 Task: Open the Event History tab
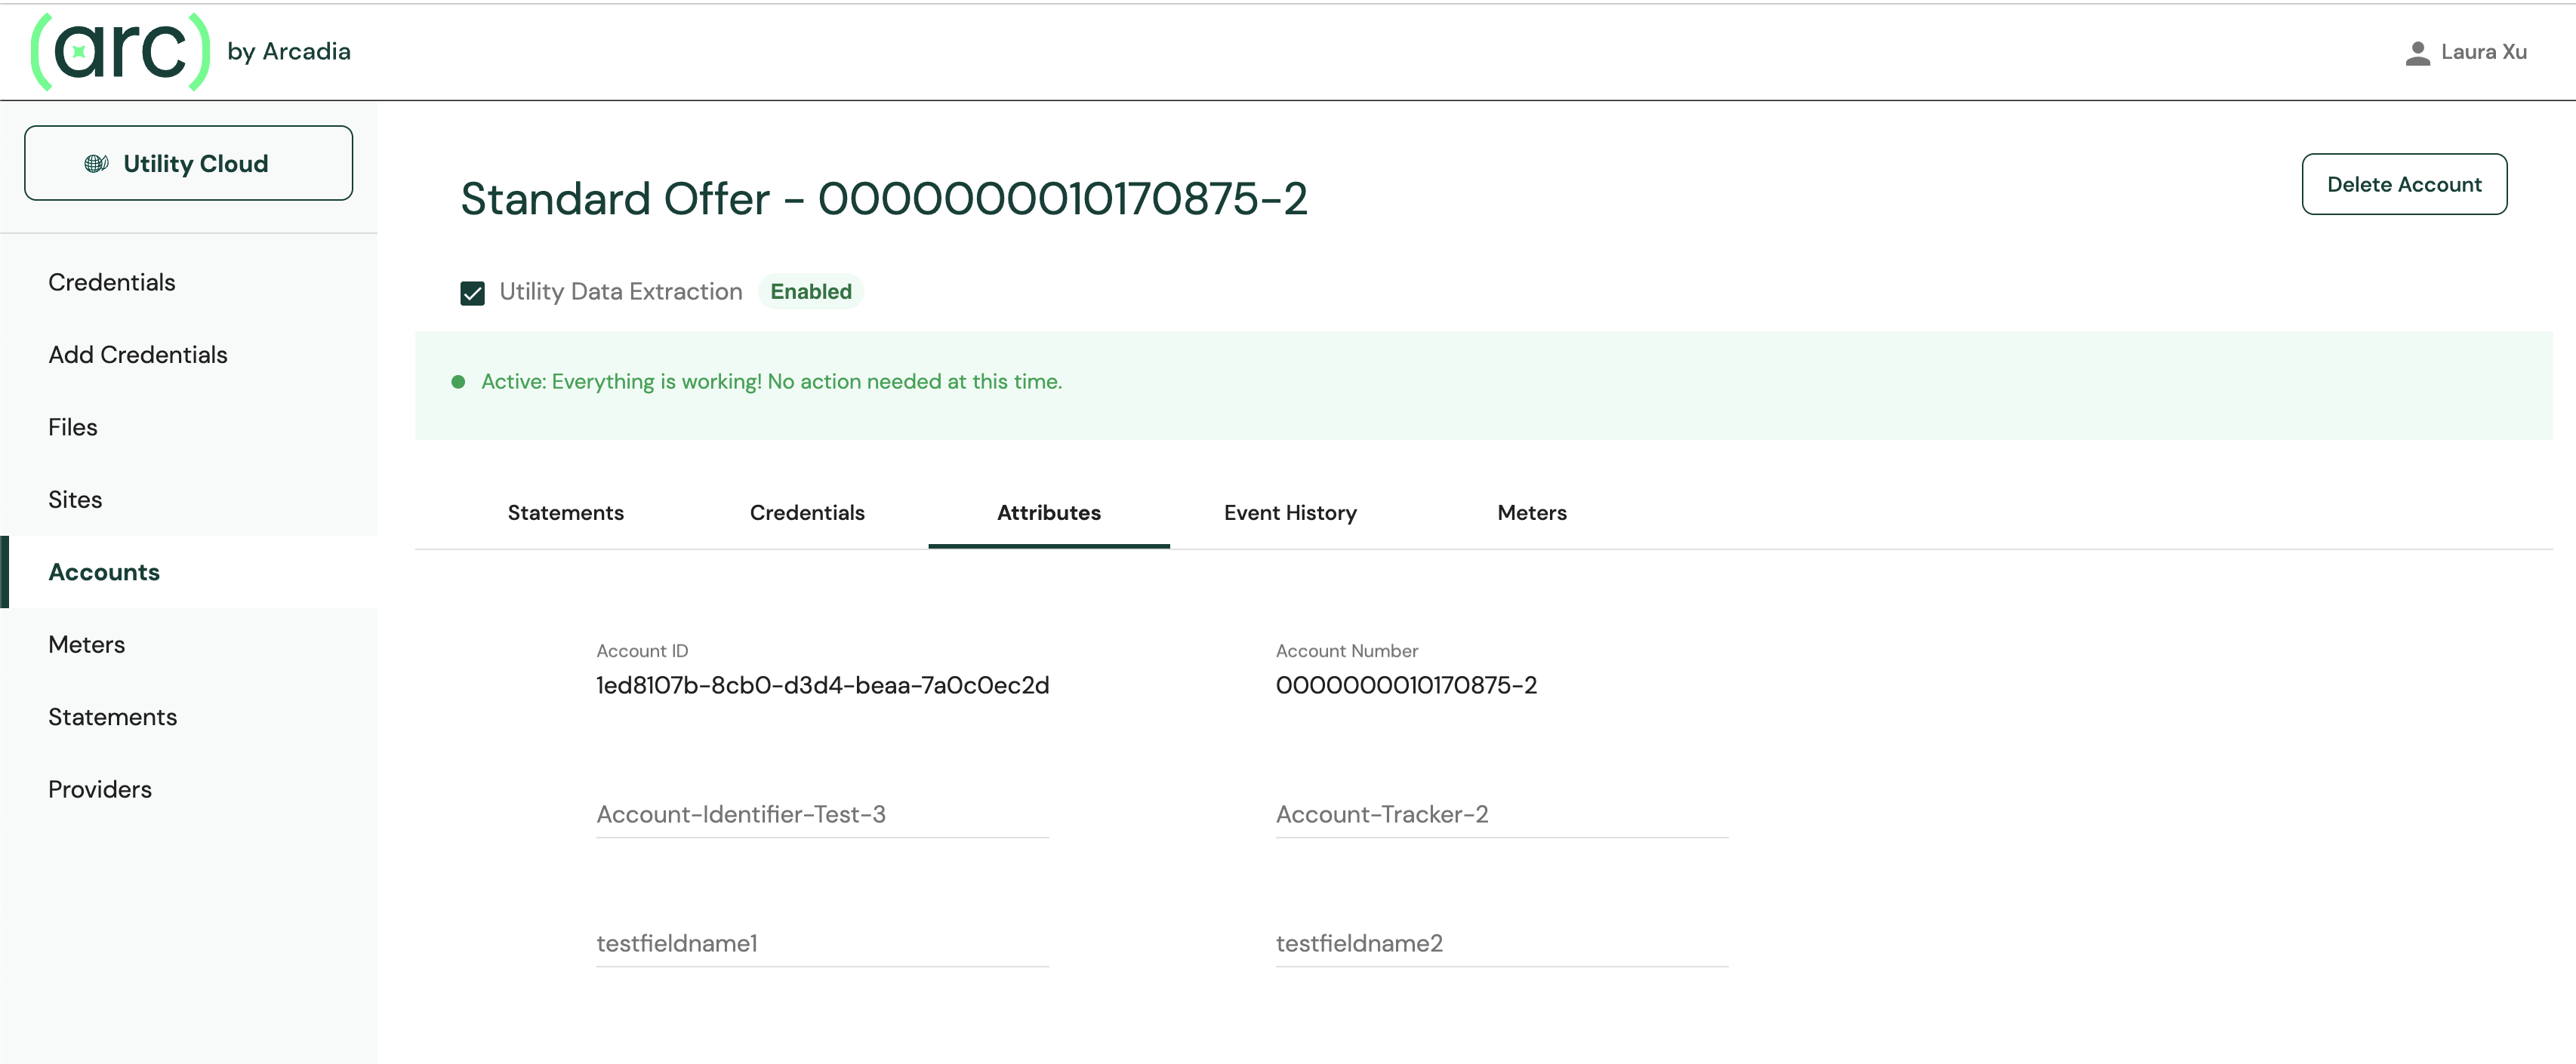[x=1289, y=512]
